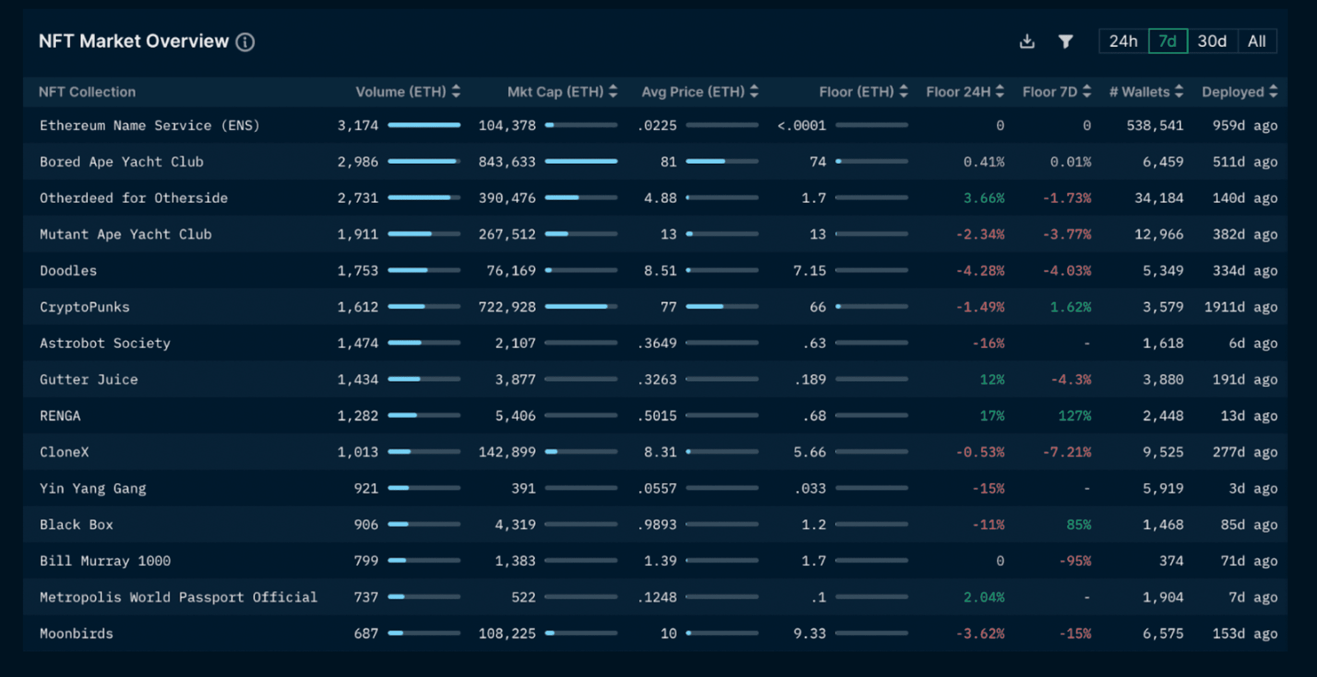Sort by Floor 7D column arrows
The height and width of the screenshot is (677, 1317).
(x=1087, y=92)
